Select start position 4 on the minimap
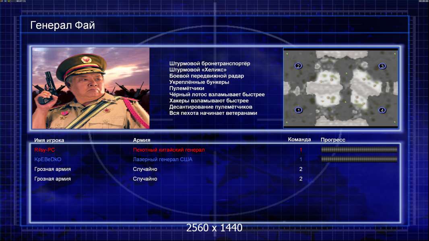 [x=382, y=110]
